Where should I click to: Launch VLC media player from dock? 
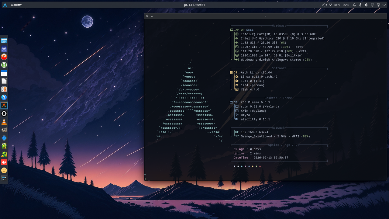4,122
